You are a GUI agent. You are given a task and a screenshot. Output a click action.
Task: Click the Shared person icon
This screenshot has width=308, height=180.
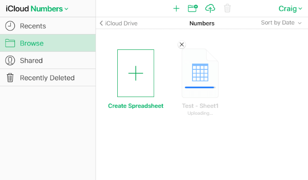(x=10, y=60)
